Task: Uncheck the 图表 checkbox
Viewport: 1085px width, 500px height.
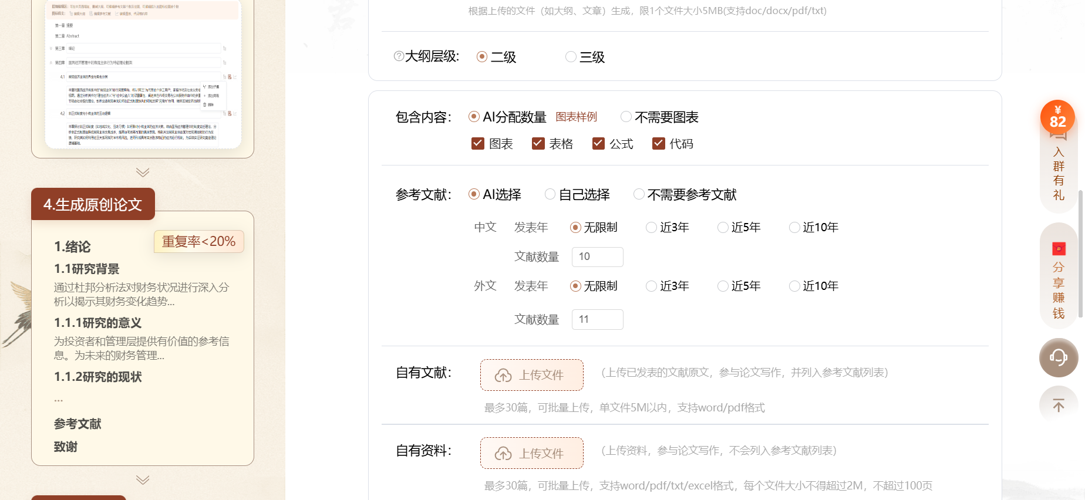Action: coord(478,144)
